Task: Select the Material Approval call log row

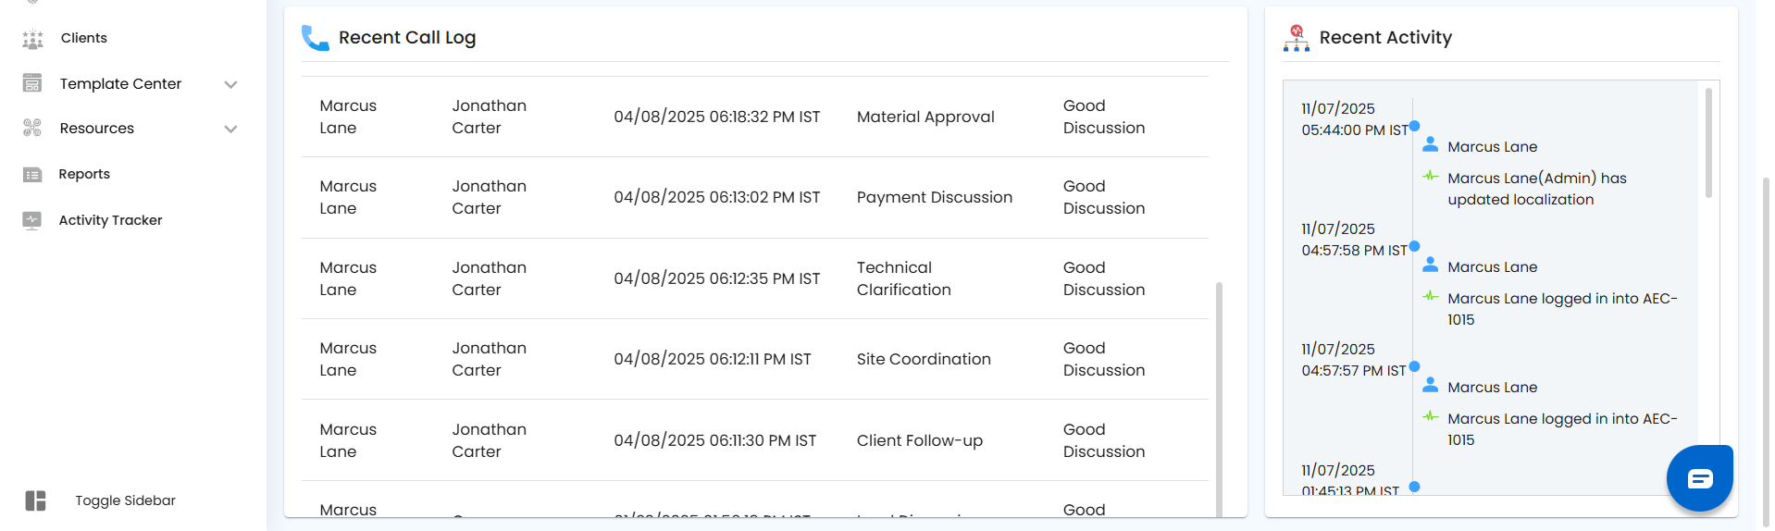Action: (x=925, y=117)
